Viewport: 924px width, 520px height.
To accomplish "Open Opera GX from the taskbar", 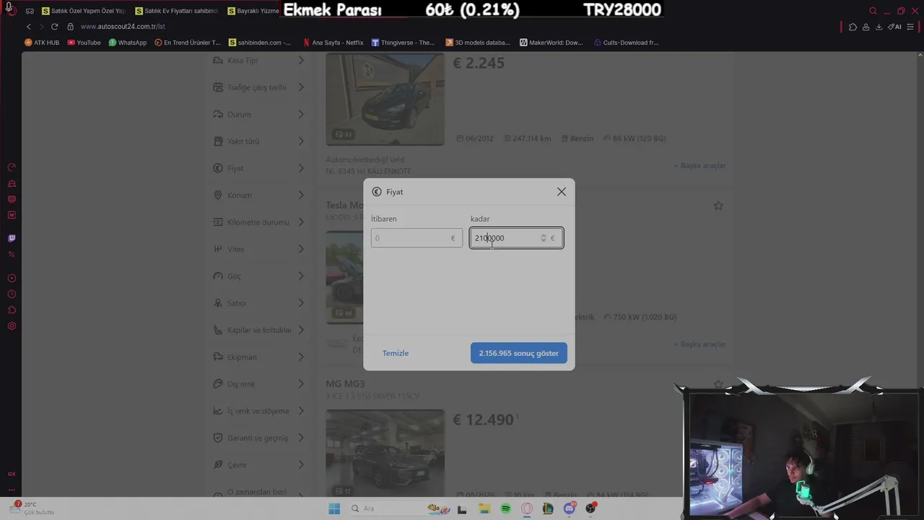I will [x=527, y=508].
